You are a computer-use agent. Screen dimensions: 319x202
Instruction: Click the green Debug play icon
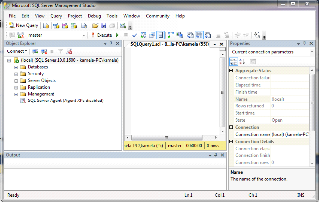point(117,35)
